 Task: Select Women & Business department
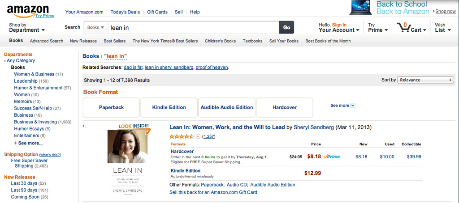click(x=34, y=74)
